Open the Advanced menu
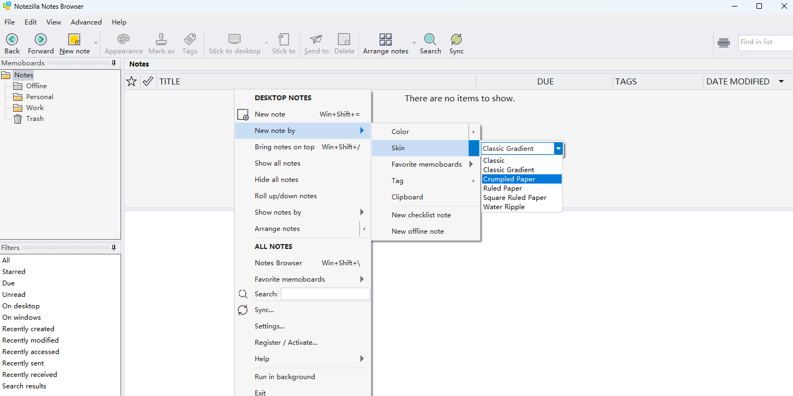 coord(86,22)
